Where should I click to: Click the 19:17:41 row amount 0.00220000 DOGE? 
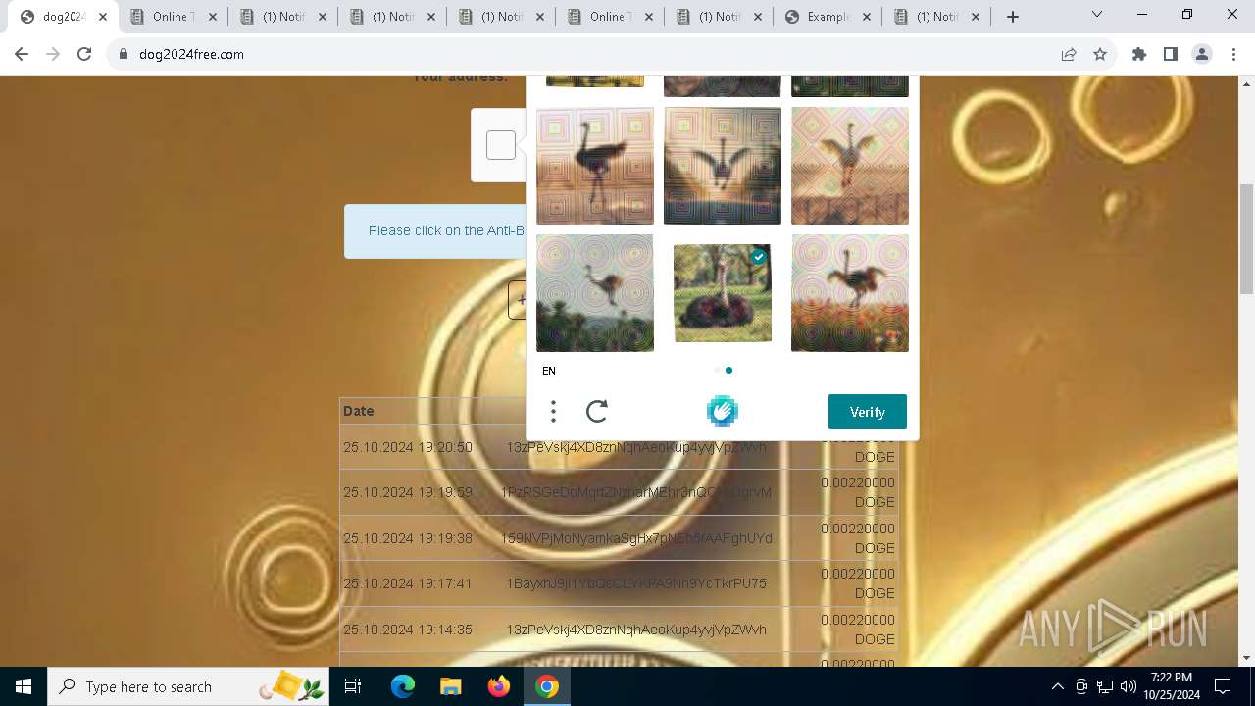point(858,583)
